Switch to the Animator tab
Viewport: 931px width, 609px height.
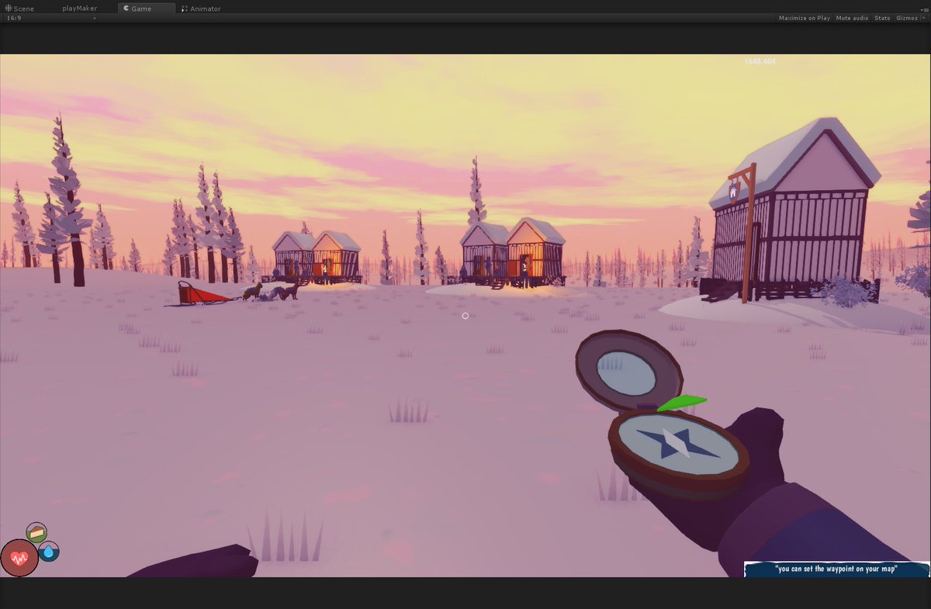(x=201, y=9)
